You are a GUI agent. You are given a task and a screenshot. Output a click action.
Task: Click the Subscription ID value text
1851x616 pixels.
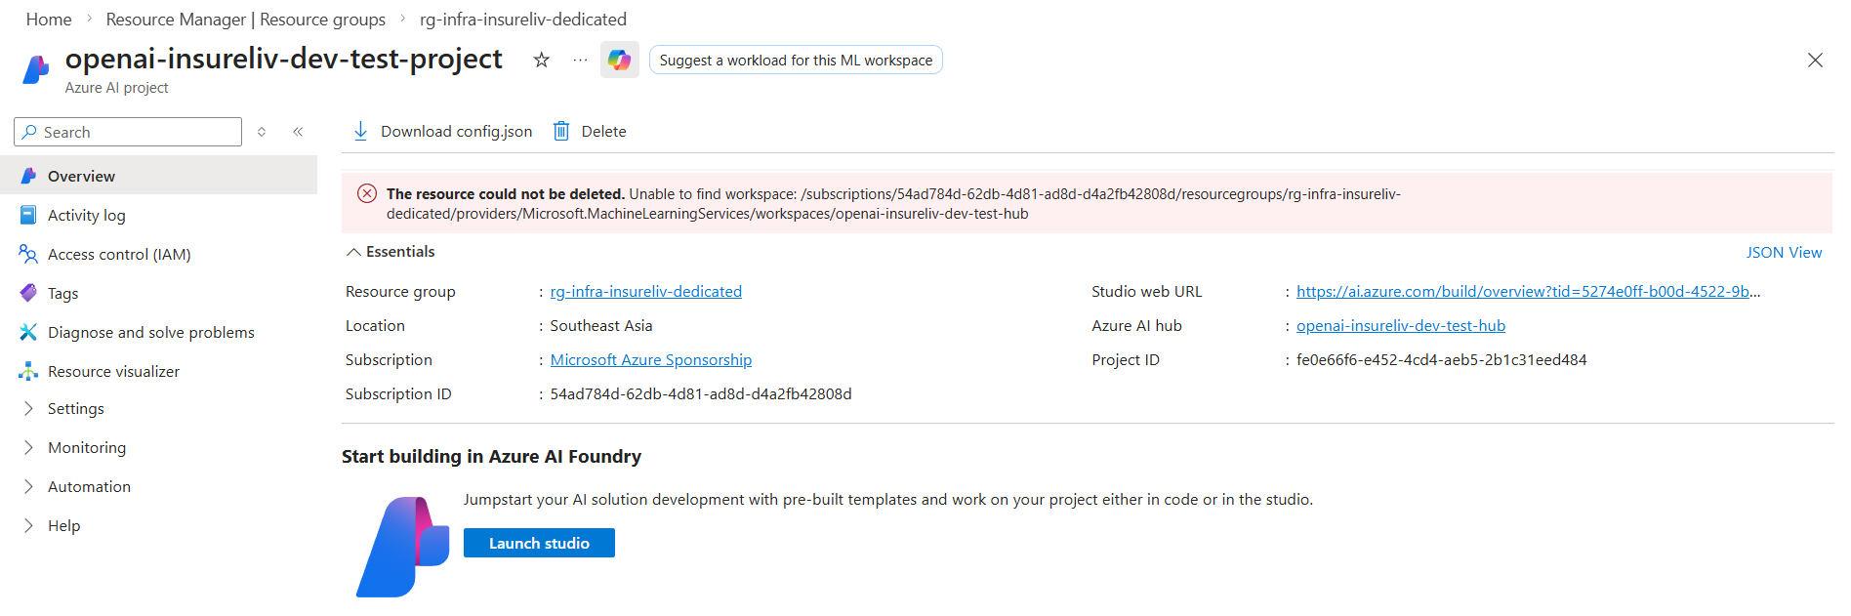coord(701,393)
